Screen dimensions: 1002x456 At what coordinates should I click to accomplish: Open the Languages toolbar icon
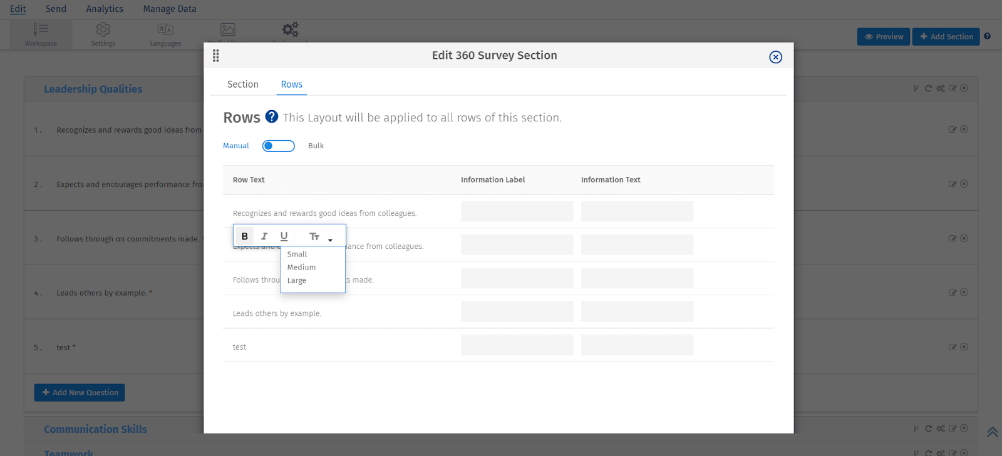click(165, 34)
